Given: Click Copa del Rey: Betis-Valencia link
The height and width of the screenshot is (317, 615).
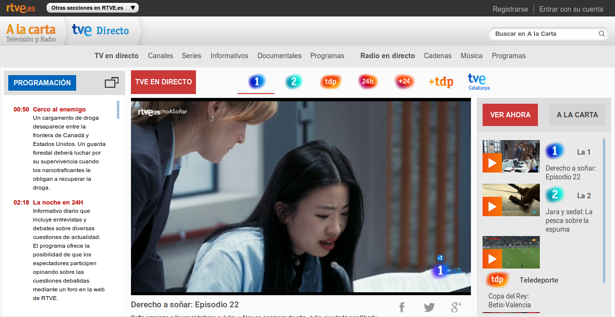Looking at the screenshot, I should (510, 301).
